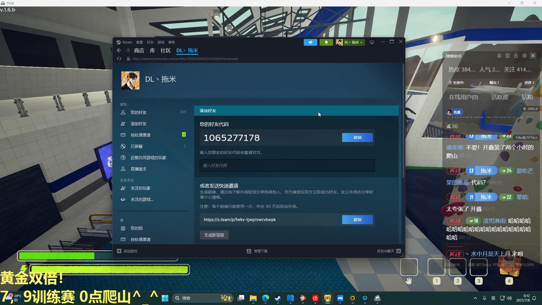
Task: Go forward with Steam's right arrow
Action: click(128, 50)
